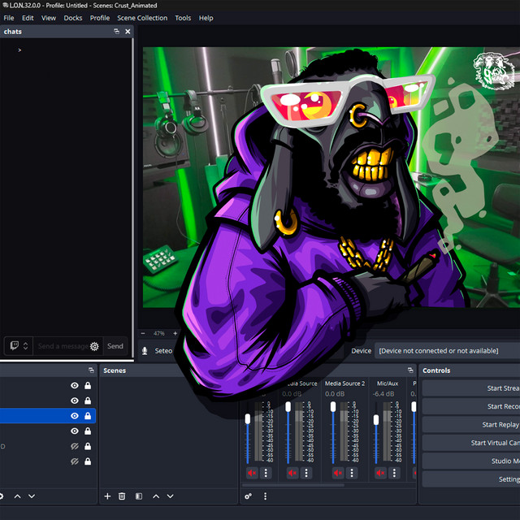
Task: Start the replay buffer
Action: [471, 425]
